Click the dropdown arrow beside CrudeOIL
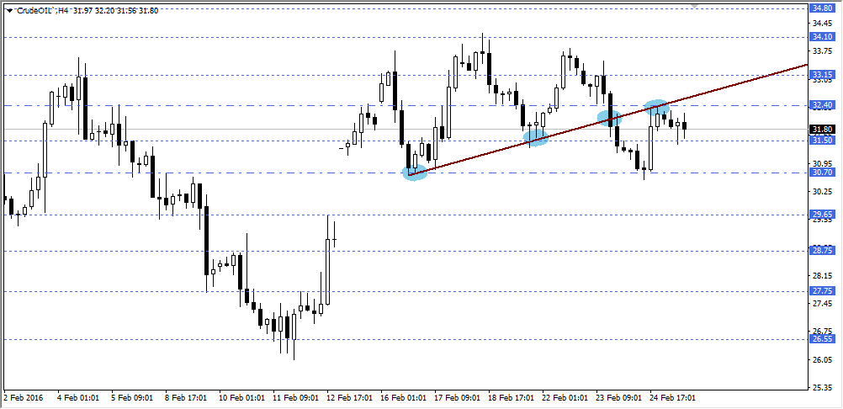The height and width of the screenshot is (409, 843). pyautogui.click(x=9, y=10)
